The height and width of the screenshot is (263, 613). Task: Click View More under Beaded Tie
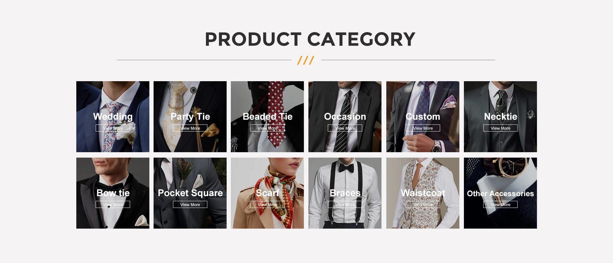pos(267,128)
